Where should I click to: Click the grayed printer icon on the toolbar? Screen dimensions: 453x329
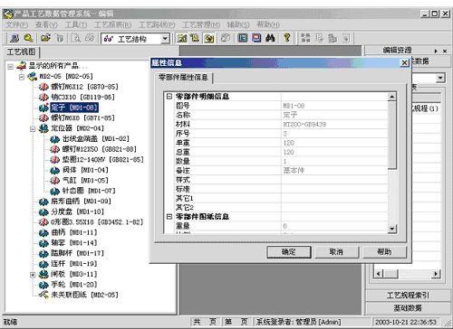pos(90,38)
